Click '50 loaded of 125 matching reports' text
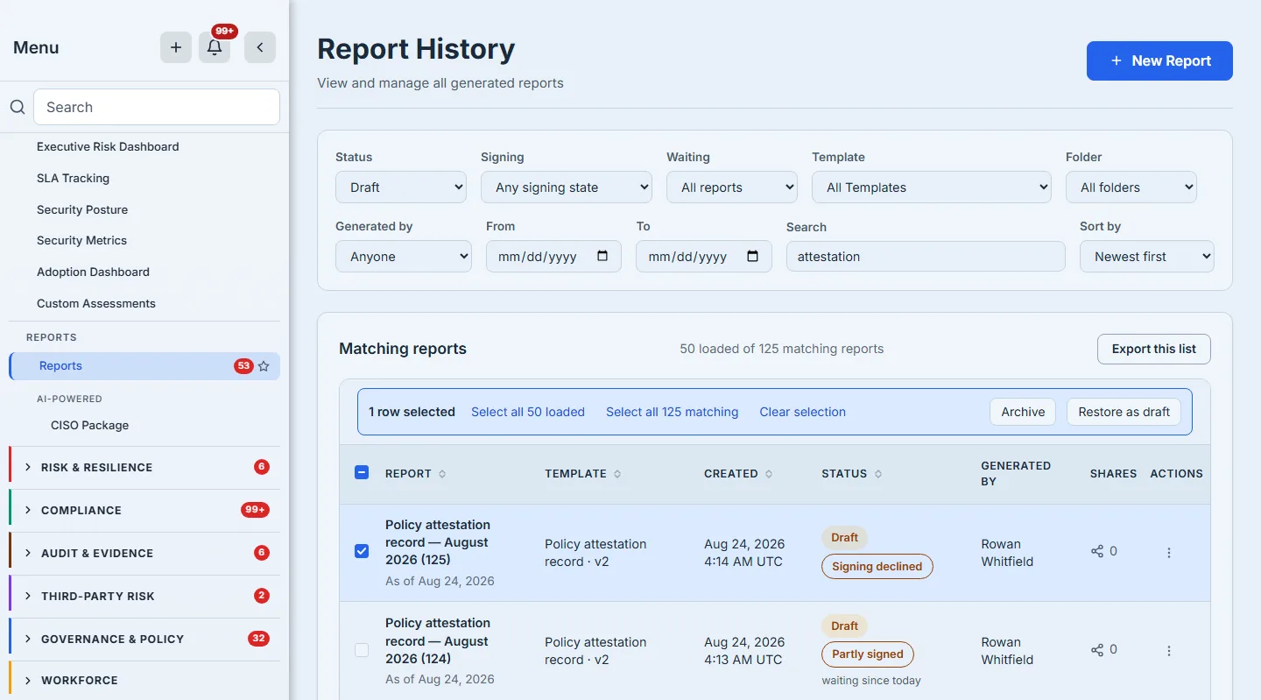Viewport: 1261px width, 700px height. coord(781,349)
